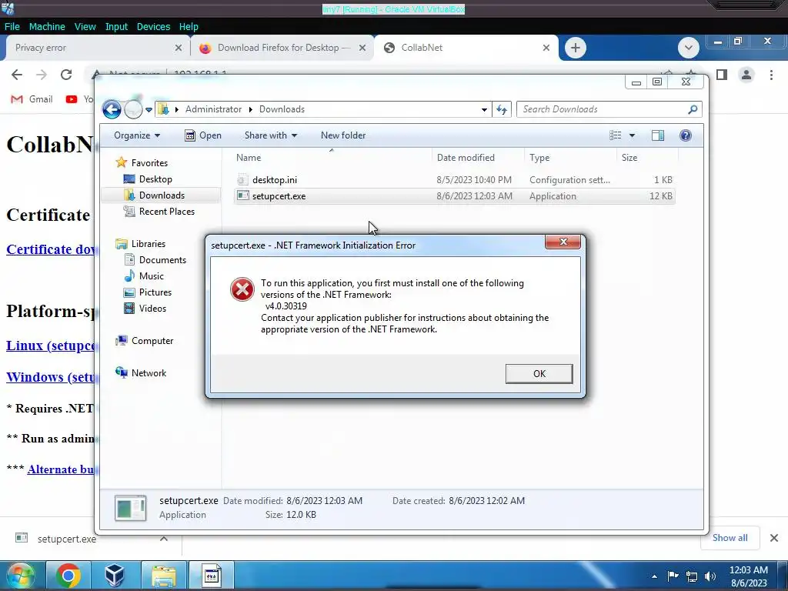Expand the Share with menu
This screenshot has width=788, height=591.
click(x=270, y=135)
